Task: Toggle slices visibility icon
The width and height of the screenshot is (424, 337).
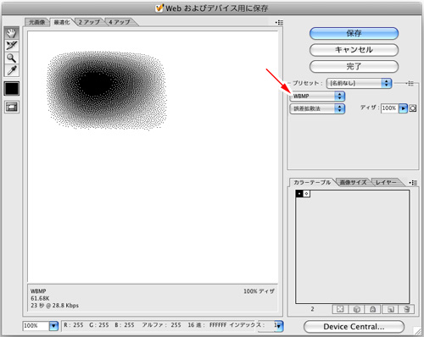Action: [12, 107]
